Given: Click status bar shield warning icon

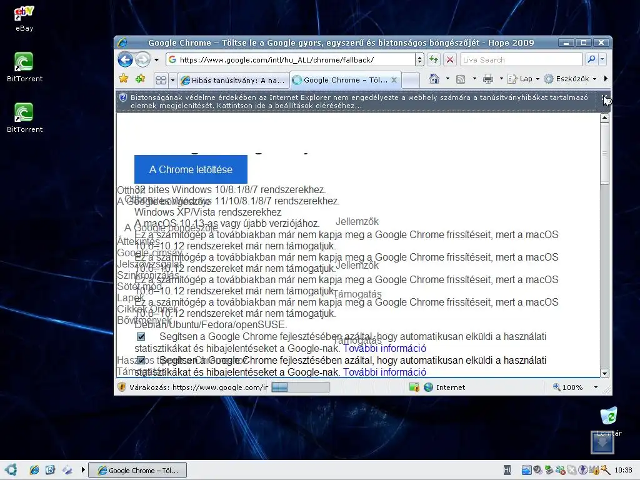Looking at the screenshot, I should [x=122, y=387].
